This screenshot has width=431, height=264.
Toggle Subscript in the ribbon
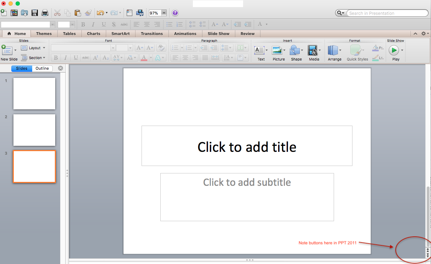tap(105, 58)
